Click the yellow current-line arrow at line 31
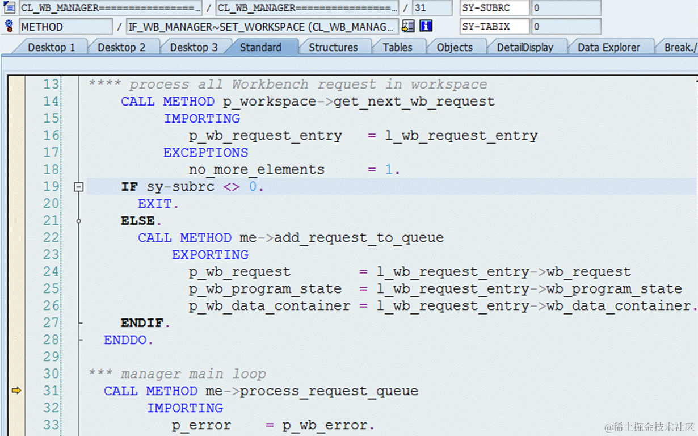This screenshot has height=436, width=698. point(16,391)
